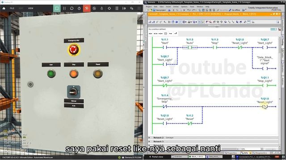Select the %I1.1 Start contact
Viewport: 286px width, 160px height.
pyautogui.click(x=165, y=48)
